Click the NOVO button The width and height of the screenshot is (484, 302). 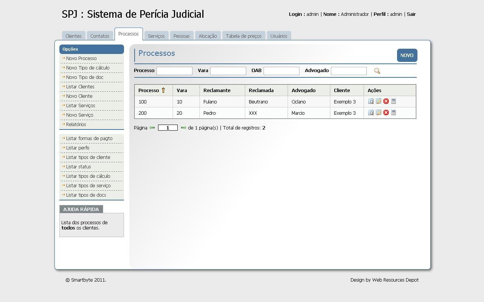tap(407, 55)
